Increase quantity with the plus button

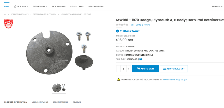pyautogui.click(x=129, y=69)
